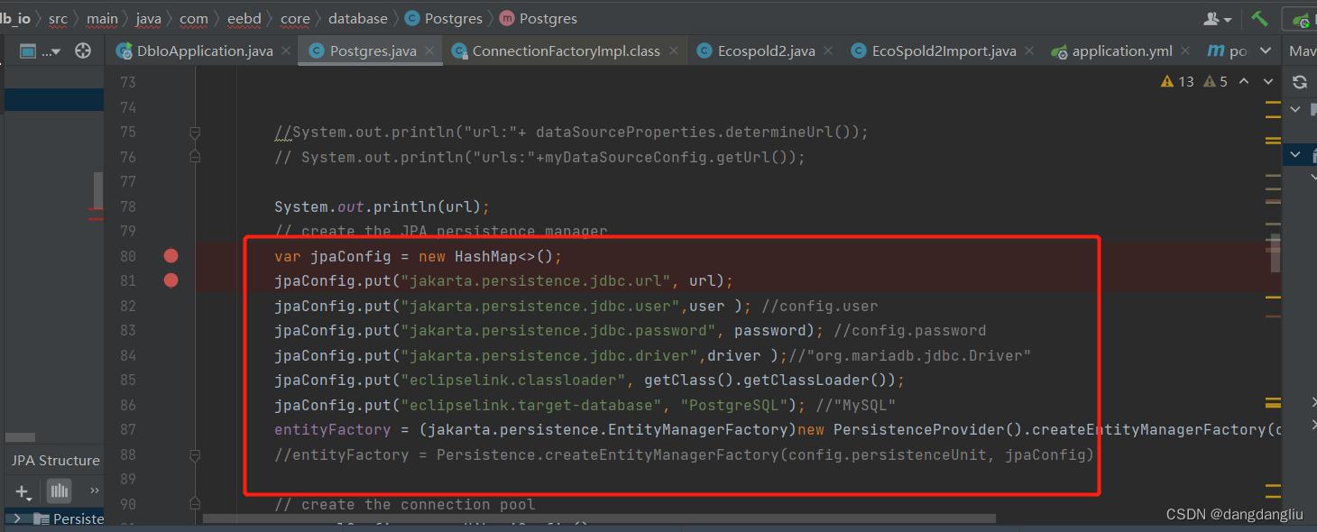Click the database breadcrumb
The height and width of the screenshot is (532, 1317).
pyautogui.click(x=358, y=18)
